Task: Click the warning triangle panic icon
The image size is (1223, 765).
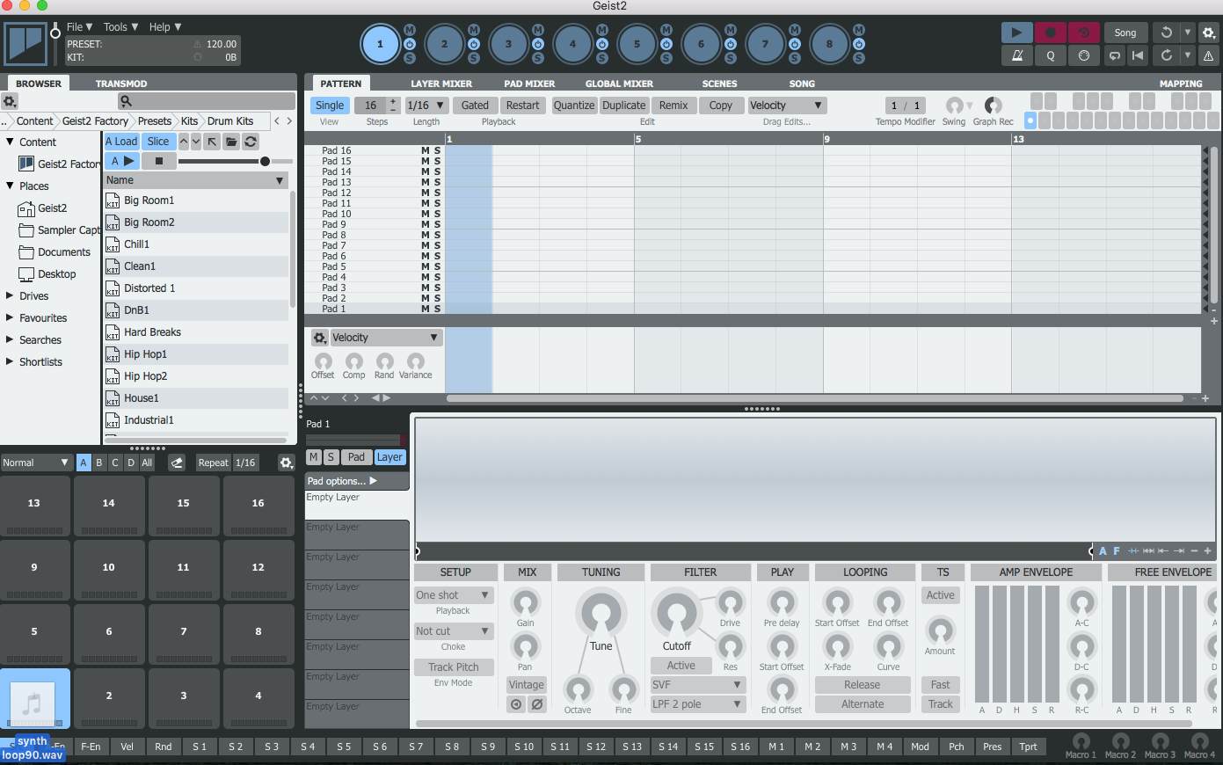Action: pos(1209,55)
